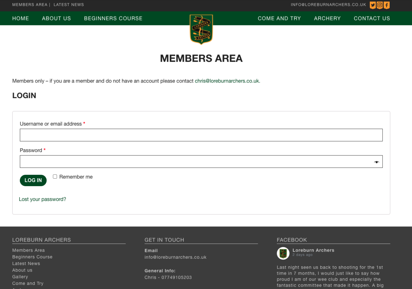Open the Facebook social icon
The image size is (412, 289).
(387, 5)
